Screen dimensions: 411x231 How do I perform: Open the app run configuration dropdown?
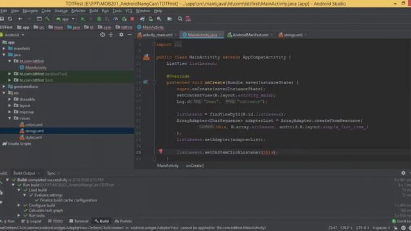tap(66, 19)
